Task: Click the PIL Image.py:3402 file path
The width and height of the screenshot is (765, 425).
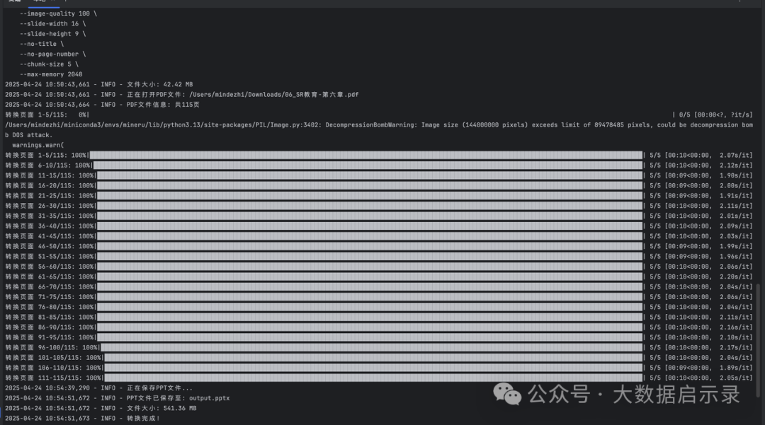Action: tap(163, 125)
